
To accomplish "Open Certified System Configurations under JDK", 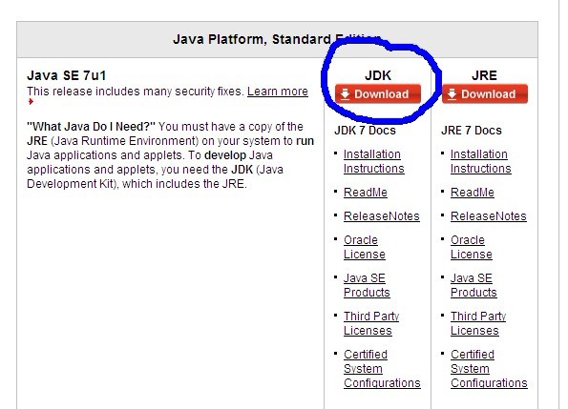I will 382,369.
